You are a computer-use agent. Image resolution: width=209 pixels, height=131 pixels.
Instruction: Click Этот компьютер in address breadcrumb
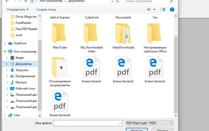tap(51, 1)
